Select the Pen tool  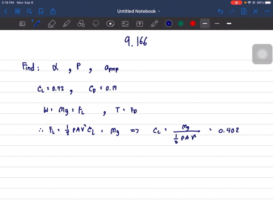(37, 24)
